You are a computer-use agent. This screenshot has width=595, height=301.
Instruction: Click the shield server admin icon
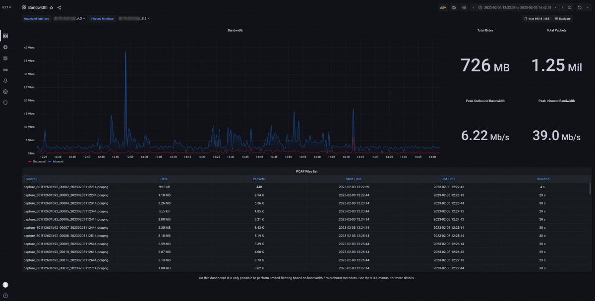tap(5, 102)
